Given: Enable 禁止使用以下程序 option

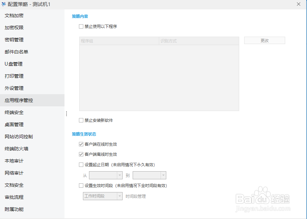Looking at the screenshot, I should pos(81,26).
